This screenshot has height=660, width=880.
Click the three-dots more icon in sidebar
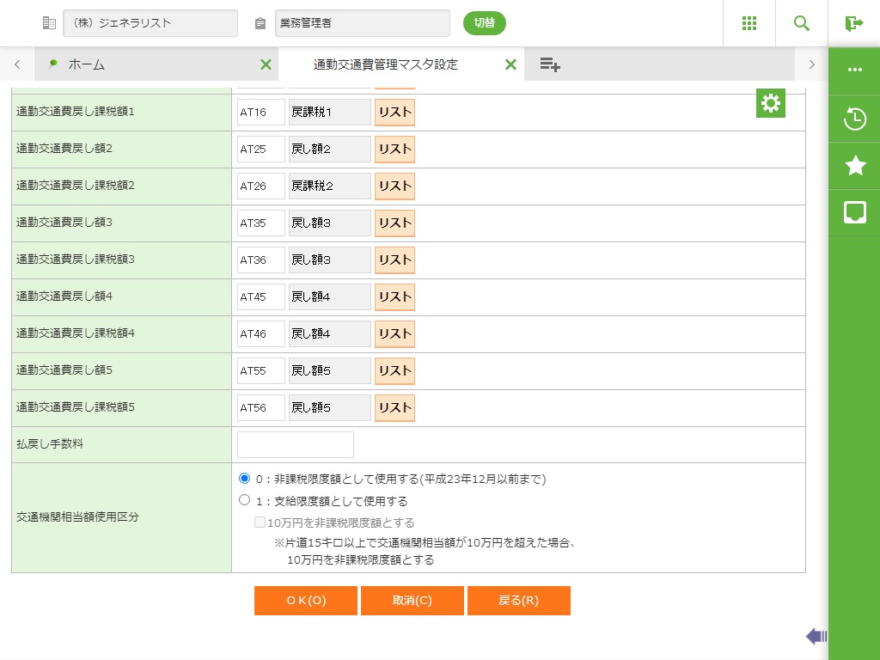pyautogui.click(x=854, y=70)
